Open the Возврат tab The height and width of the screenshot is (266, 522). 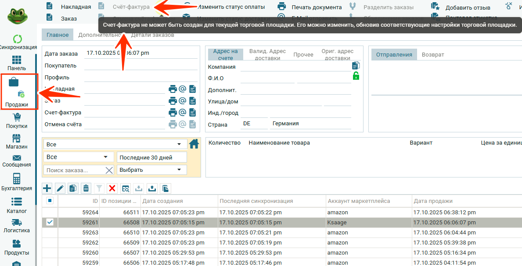pyautogui.click(x=432, y=55)
